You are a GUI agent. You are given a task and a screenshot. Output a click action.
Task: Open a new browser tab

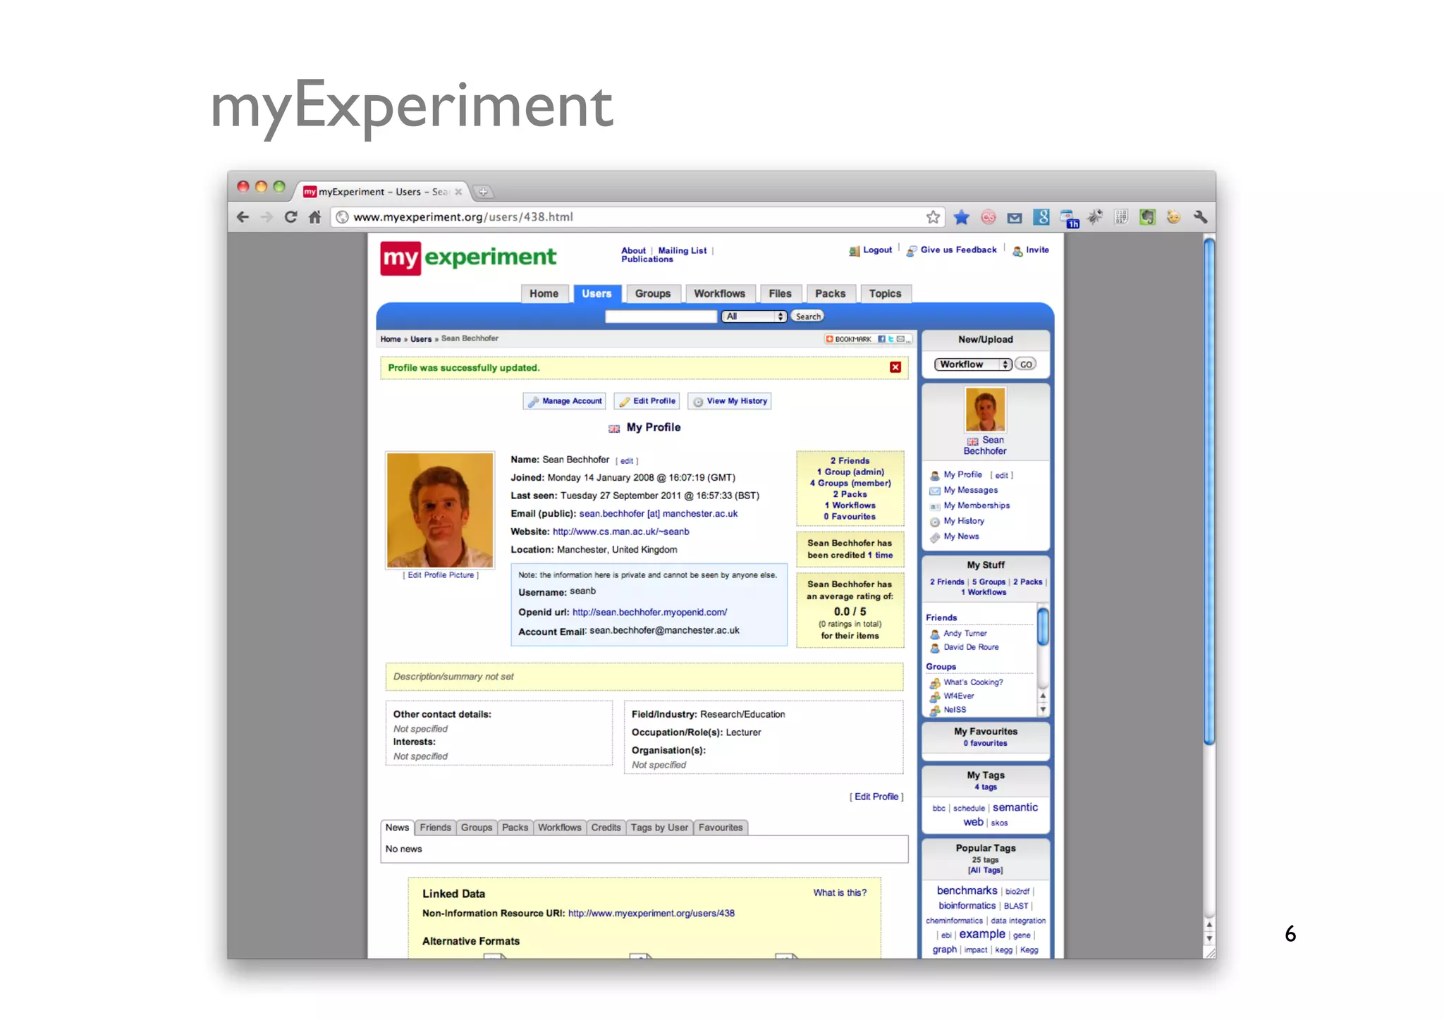[x=483, y=192]
